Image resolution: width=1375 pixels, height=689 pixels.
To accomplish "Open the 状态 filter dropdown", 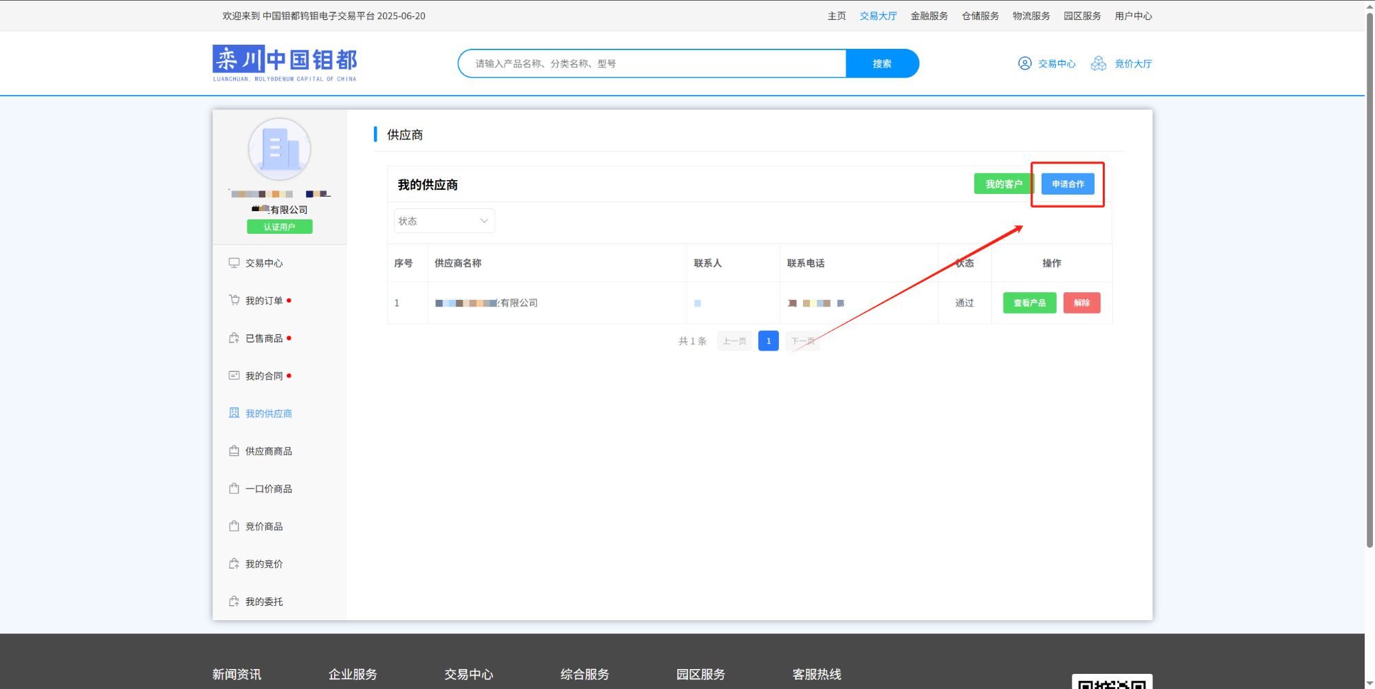I will click(x=444, y=221).
